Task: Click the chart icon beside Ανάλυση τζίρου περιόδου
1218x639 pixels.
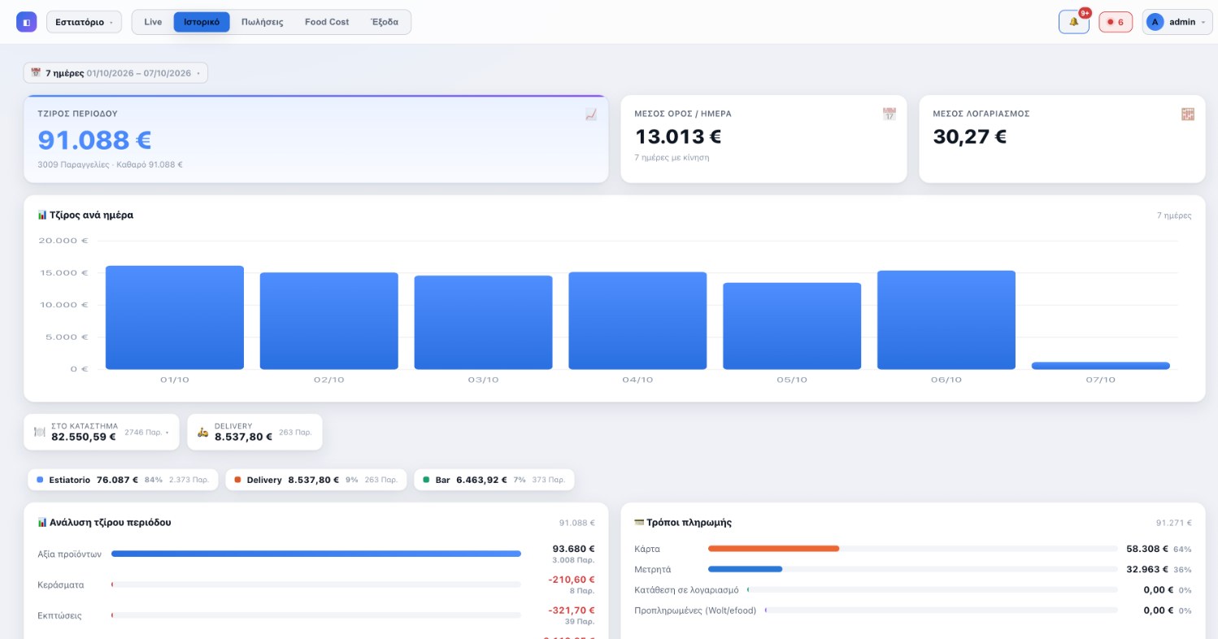Action: (42, 523)
